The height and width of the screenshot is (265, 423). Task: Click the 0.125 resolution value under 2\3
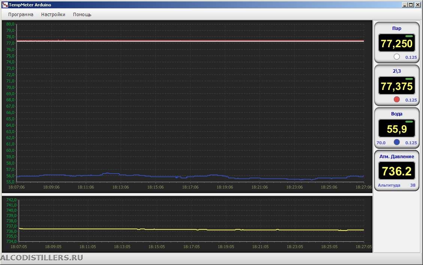click(x=411, y=100)
